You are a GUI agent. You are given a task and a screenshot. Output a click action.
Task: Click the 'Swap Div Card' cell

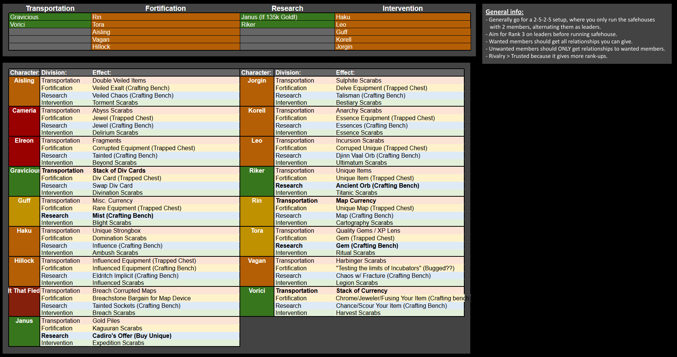pyautogui.click(x=165, y=185)
